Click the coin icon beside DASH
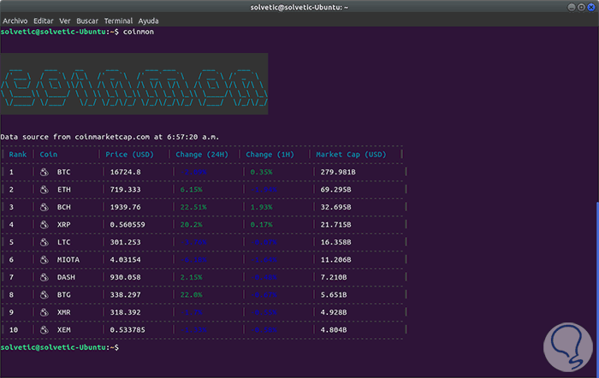599x378 pixels. point(44,278)
